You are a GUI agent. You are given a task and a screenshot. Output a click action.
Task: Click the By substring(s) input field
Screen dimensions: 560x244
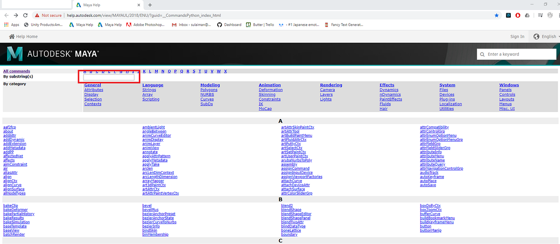[109, 77]
